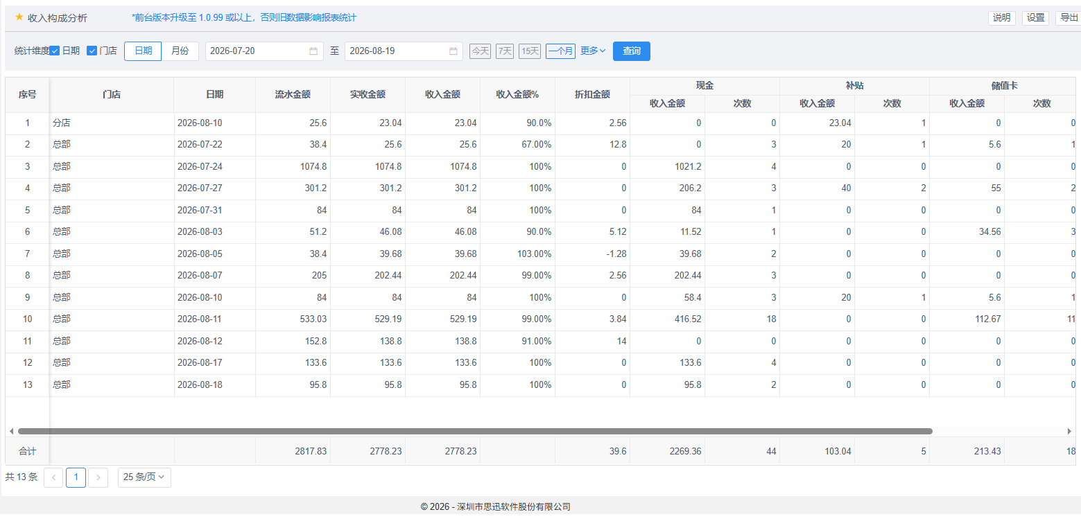1081x521 pixels.
Task: Open the 说明 button
Action: coord(1002,18)
